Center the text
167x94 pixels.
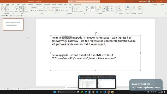(x=59, y=10)
